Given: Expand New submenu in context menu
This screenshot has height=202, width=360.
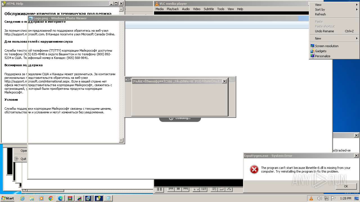Looking at the screenshot, I should pos(334,38).
